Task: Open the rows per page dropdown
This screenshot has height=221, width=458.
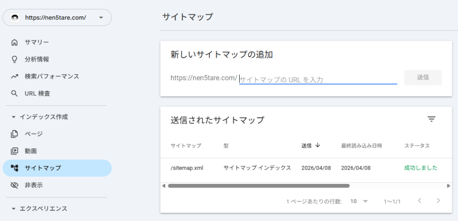Action: [359, 201]
